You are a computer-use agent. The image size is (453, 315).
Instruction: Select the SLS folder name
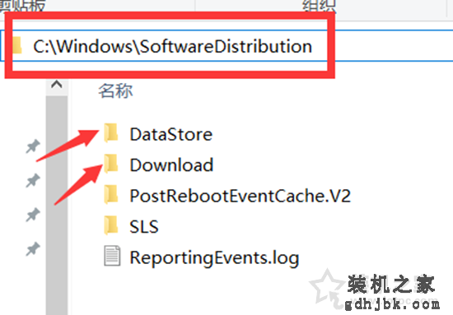[144, 227]
